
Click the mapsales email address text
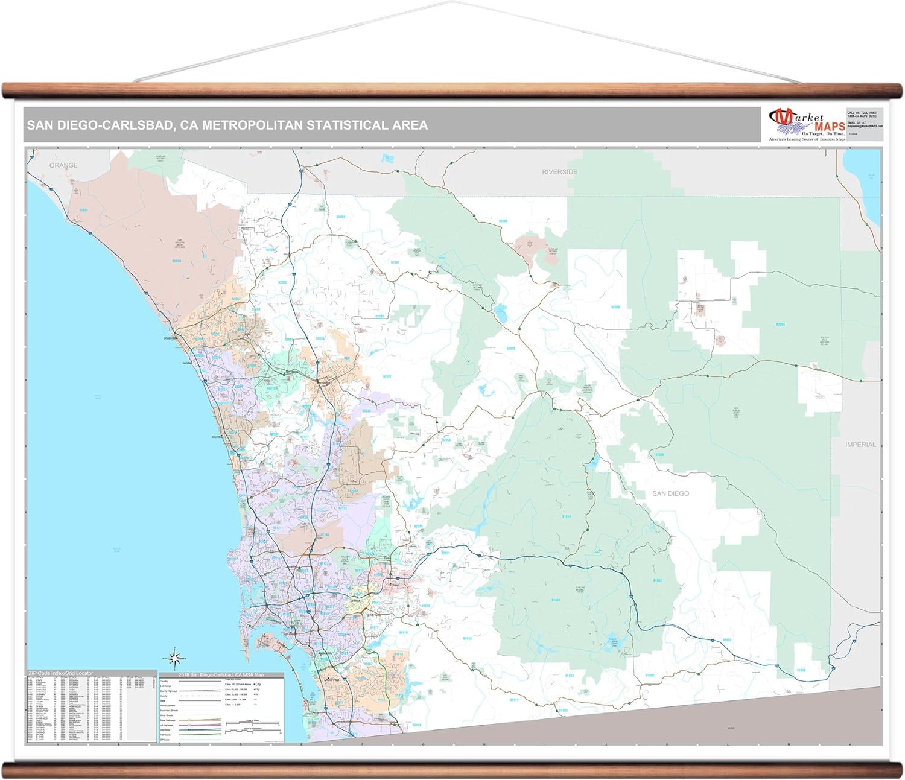click(x=865, y=126)
